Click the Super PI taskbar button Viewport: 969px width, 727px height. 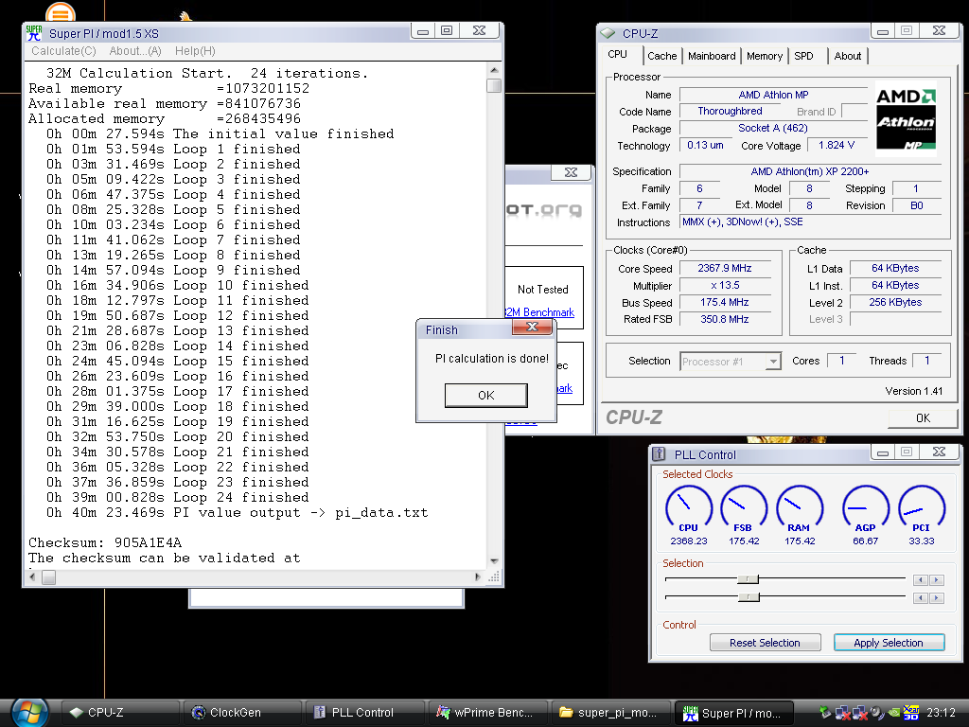pos(733,713)
